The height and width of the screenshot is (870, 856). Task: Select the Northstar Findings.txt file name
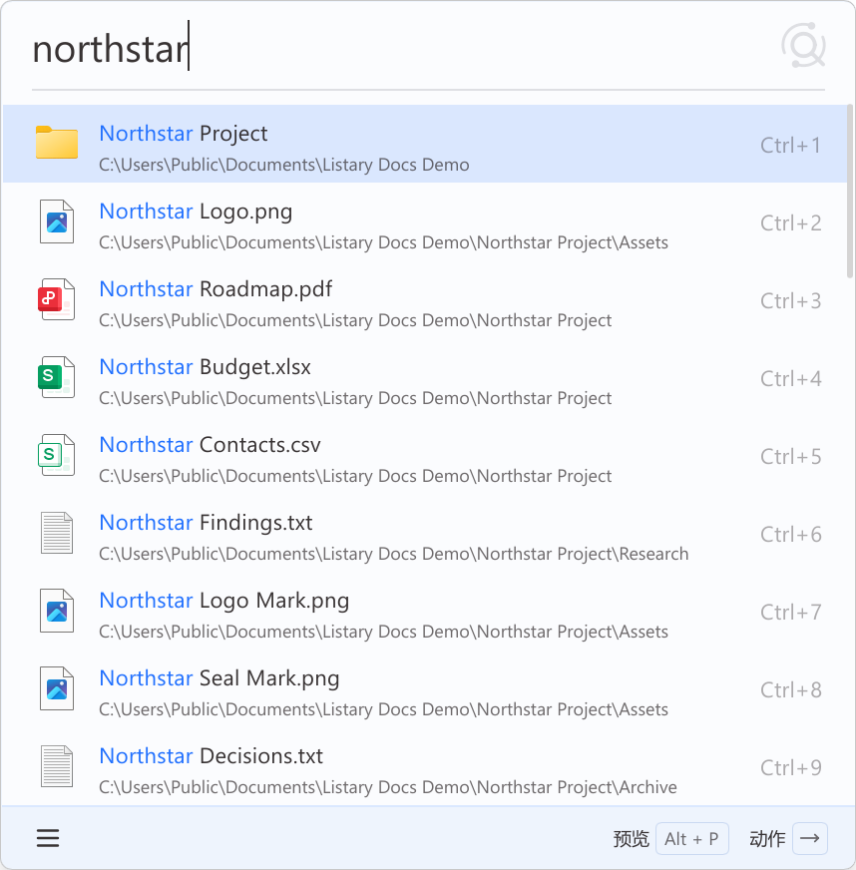206,523
